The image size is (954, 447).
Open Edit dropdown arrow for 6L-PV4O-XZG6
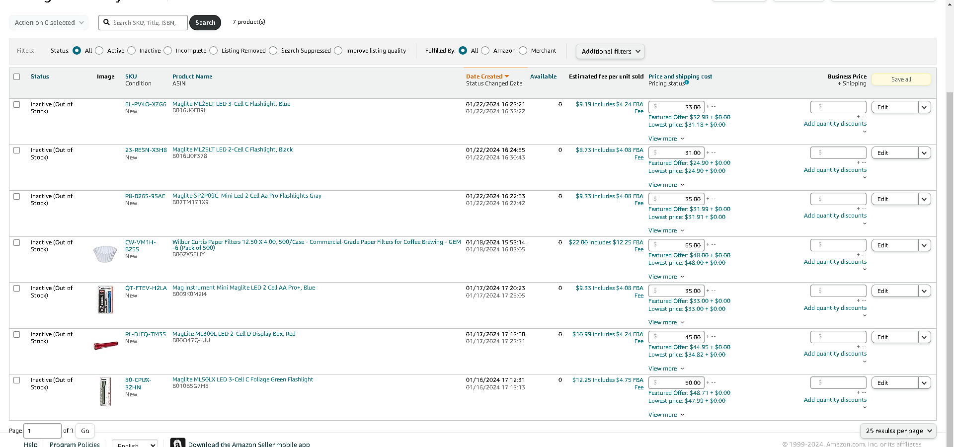(924, 107)
